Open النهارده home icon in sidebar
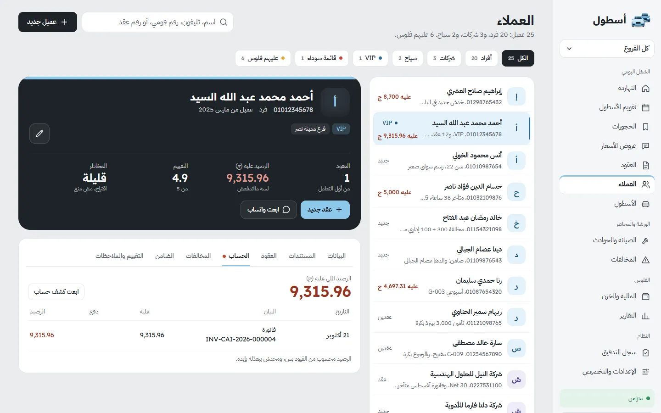This screenshot has height=413, width=661. [x=645, y=88]
